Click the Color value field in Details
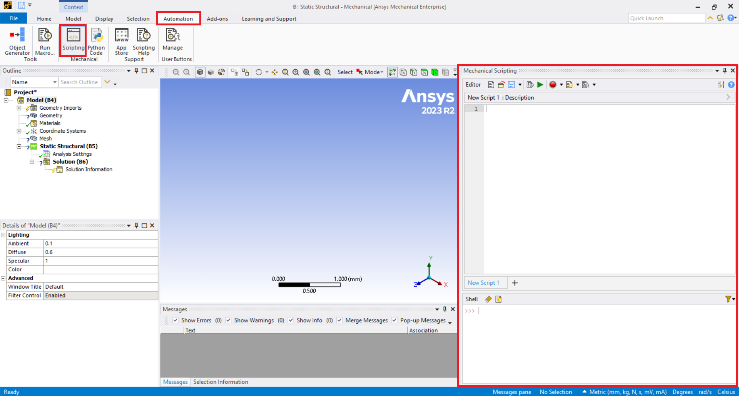 click(100, 269)
